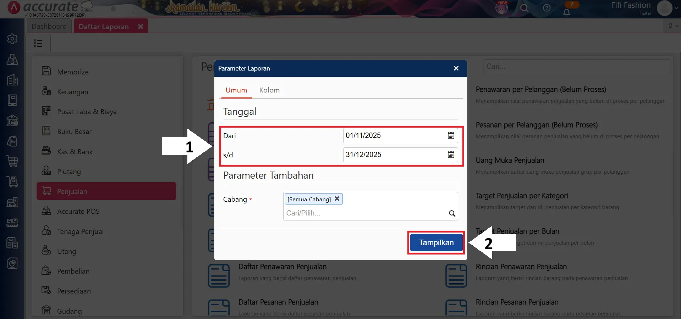681x319 pixels.
Task: Click the help question mark icon
Action: pyautogui.click(x=547, y=8)
